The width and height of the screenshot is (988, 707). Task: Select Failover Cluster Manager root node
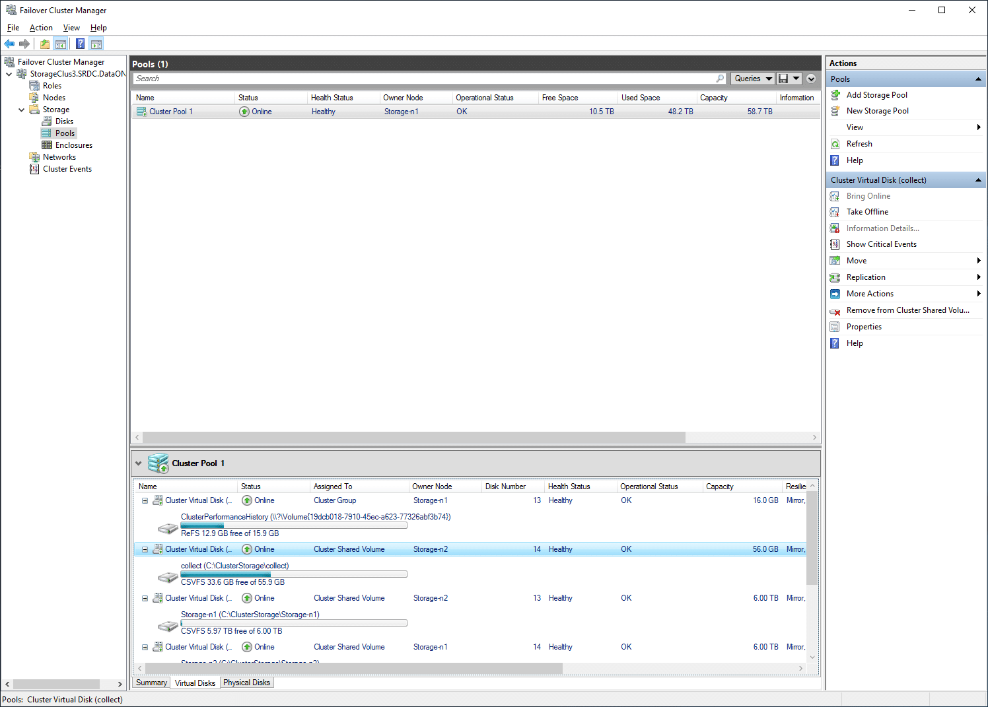[61, 62]
